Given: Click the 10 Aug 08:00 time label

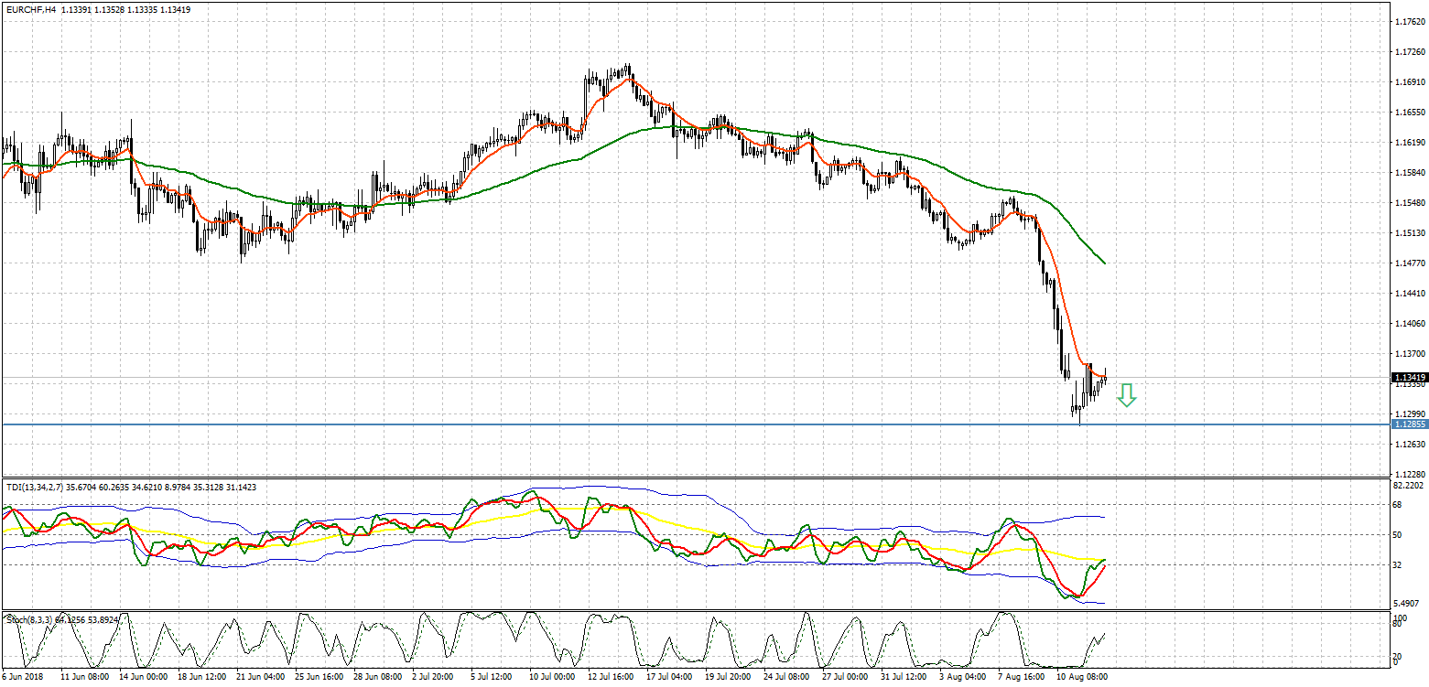Looking at the screenshot, I should click(x=1081, y=679).
